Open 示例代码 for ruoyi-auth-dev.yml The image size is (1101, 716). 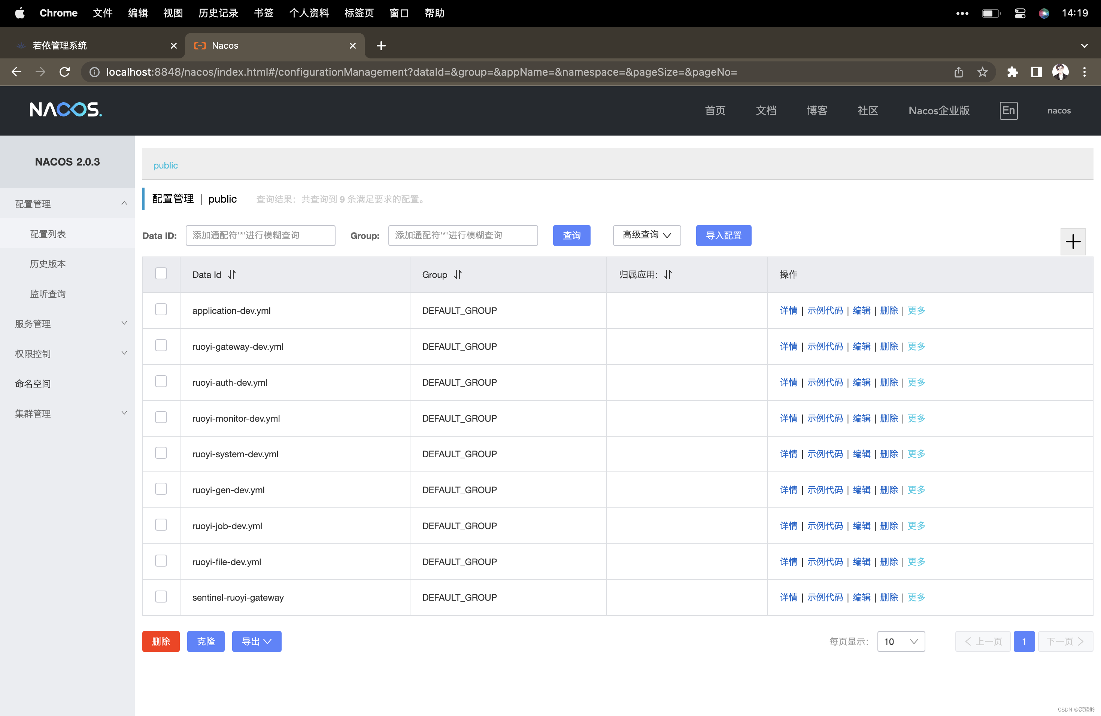tap(825, 382)
